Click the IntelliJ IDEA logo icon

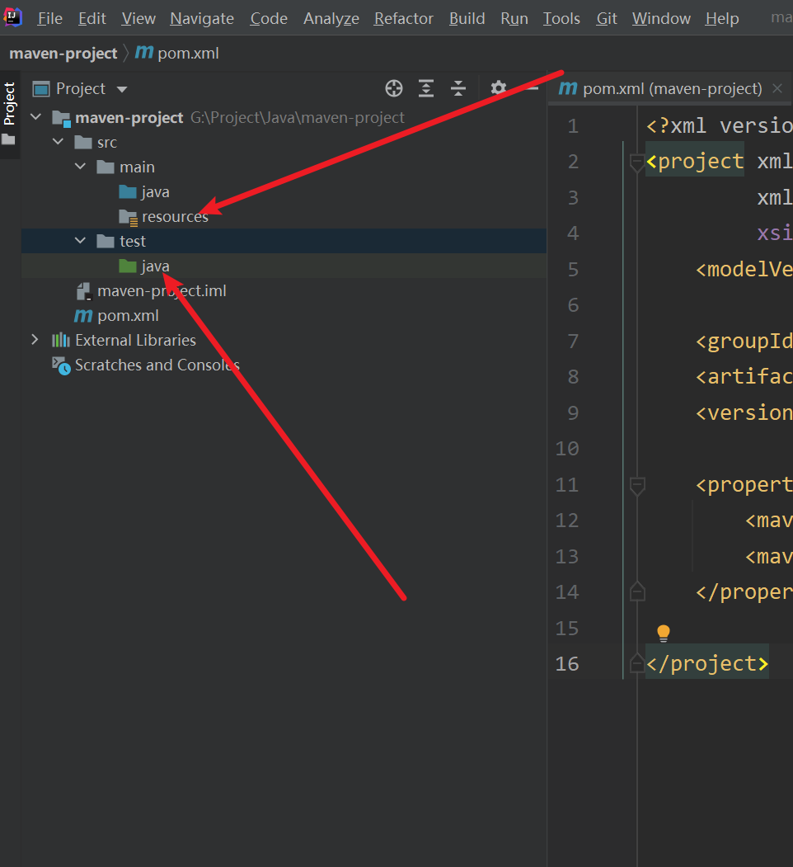(12, 17)
